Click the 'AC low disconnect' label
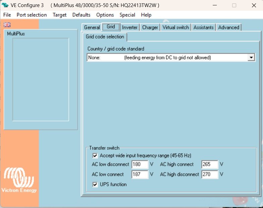The image size is (263, 208). point(110,164)
